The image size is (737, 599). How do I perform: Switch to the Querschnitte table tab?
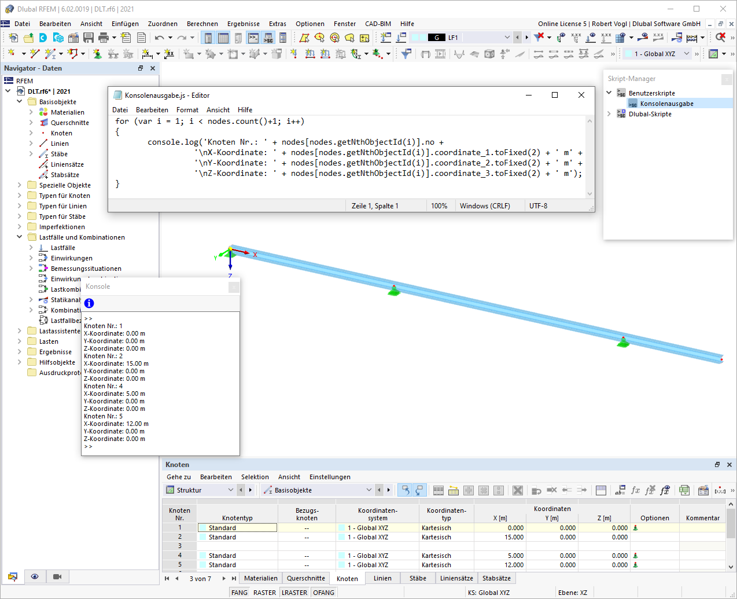click(306, 578)
